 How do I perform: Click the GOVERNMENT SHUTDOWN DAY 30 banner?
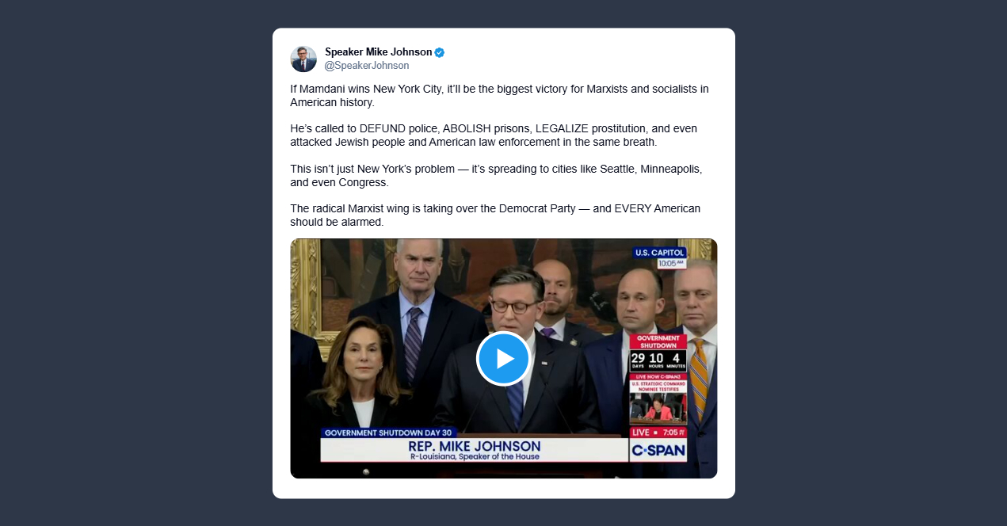[x=388, y=433]
